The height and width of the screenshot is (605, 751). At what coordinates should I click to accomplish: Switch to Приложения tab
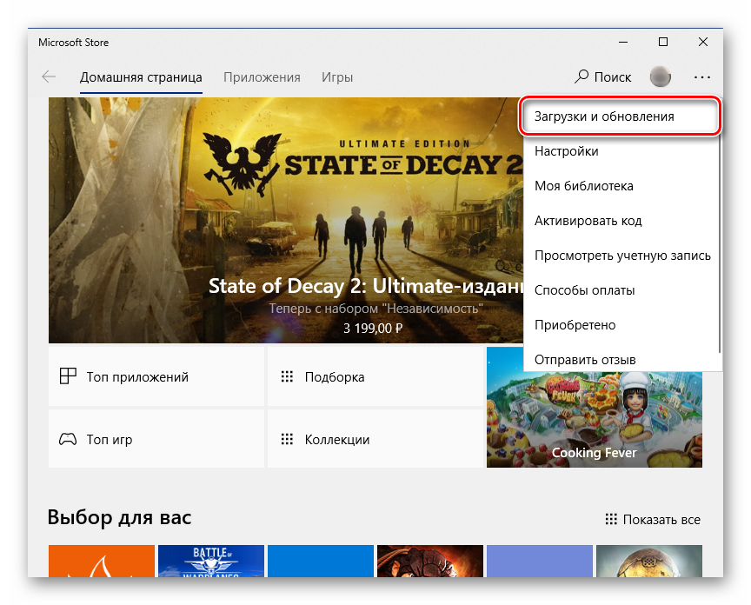coord(262,76)
